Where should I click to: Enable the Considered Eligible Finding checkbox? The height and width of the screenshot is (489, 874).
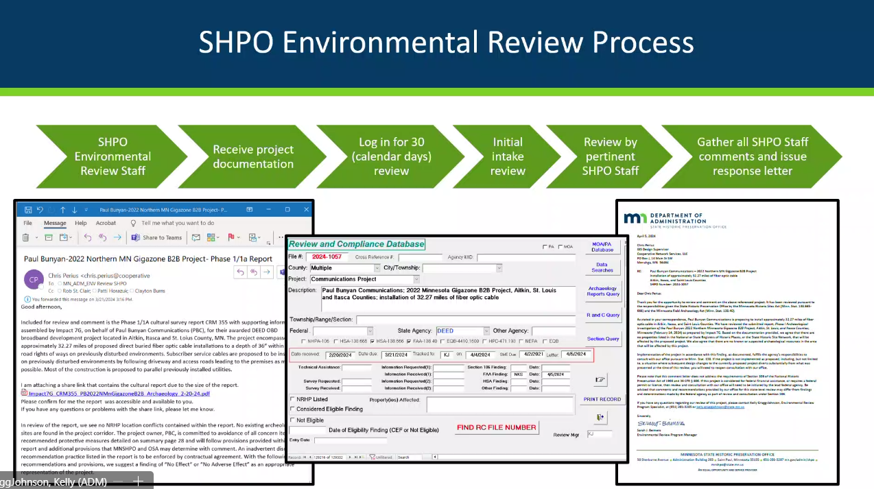point(293,409)
